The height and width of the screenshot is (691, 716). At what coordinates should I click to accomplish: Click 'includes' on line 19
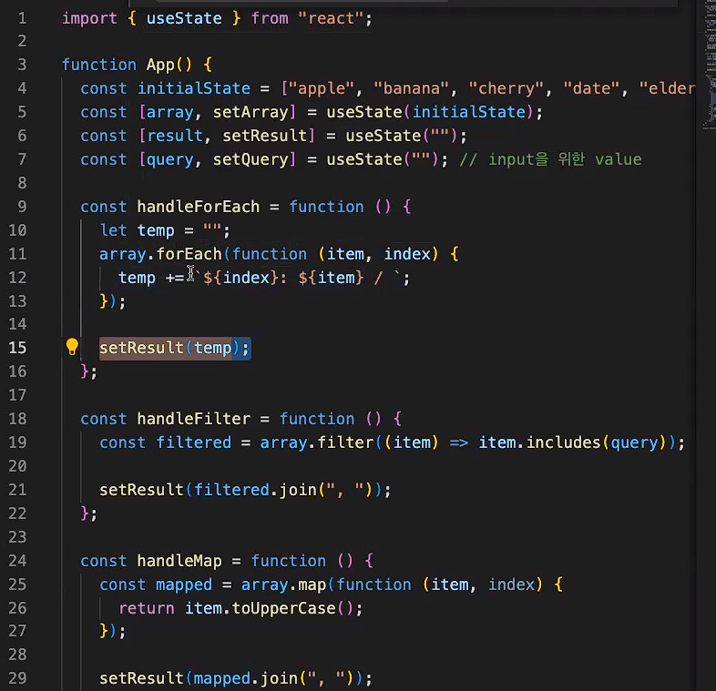pyautogui.click(x=564, y=442)
